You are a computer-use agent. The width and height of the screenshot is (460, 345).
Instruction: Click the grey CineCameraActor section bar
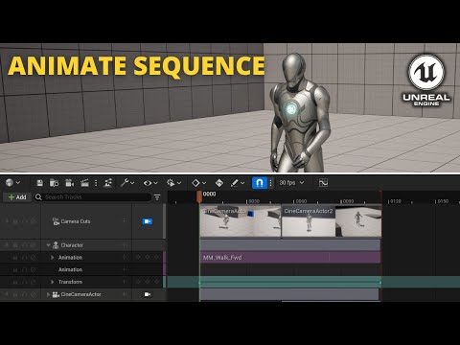289,294
